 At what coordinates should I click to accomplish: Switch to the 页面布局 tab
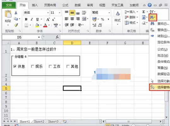tap(50, 5)
